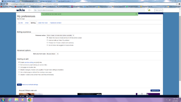Toggle Prompt me on blank edit summary

click(47, 43)
